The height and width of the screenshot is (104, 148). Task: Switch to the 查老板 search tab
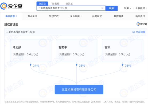coord(56,4)
